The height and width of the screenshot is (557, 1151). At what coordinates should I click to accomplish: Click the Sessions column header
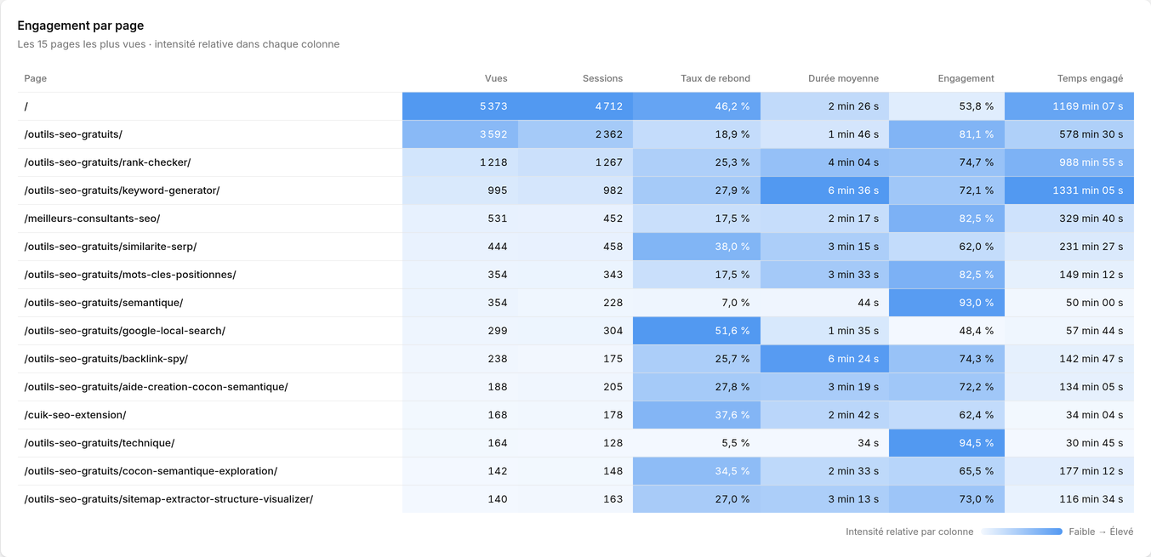coord(602,78)
